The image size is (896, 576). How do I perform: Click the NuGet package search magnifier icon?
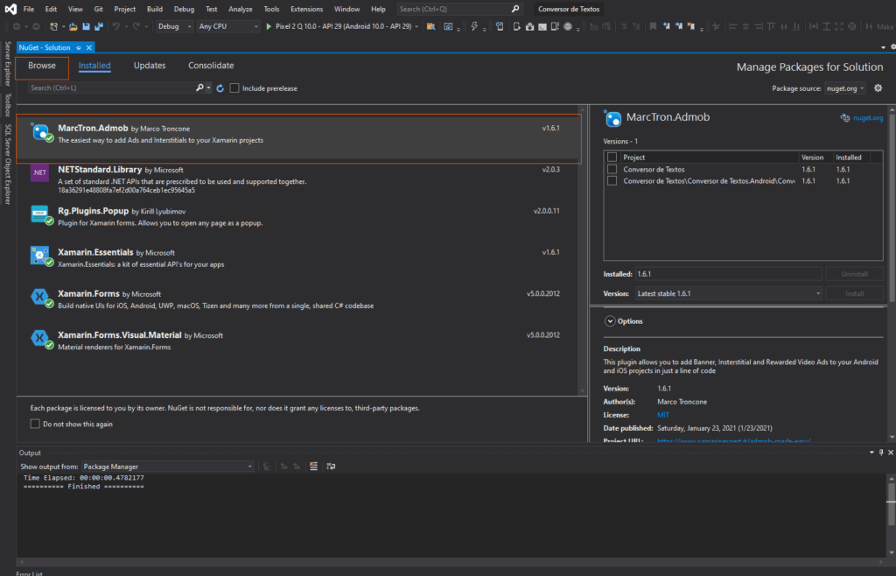pos(199,88)
